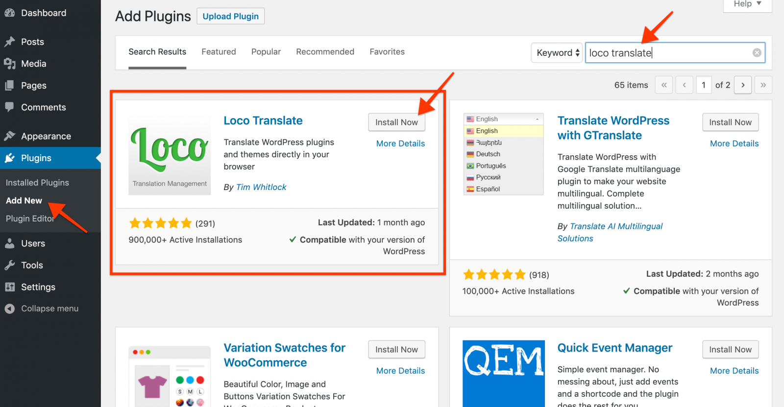Open the Tim Whitlock author link
Screen dimensions: 784x407
[261, 187]
